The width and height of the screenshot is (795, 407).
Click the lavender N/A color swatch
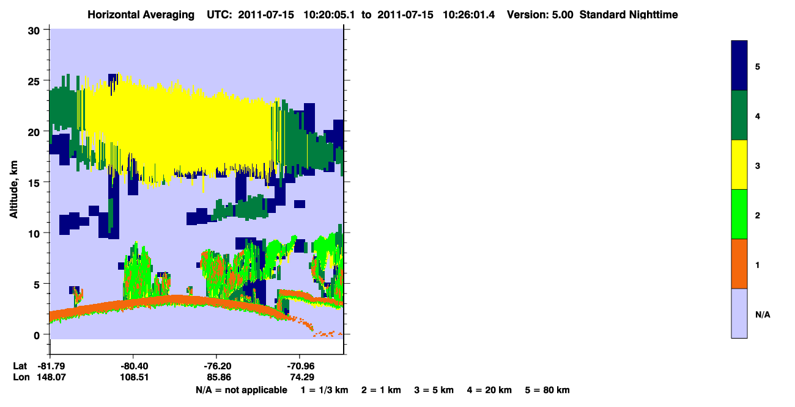(739, 313)
